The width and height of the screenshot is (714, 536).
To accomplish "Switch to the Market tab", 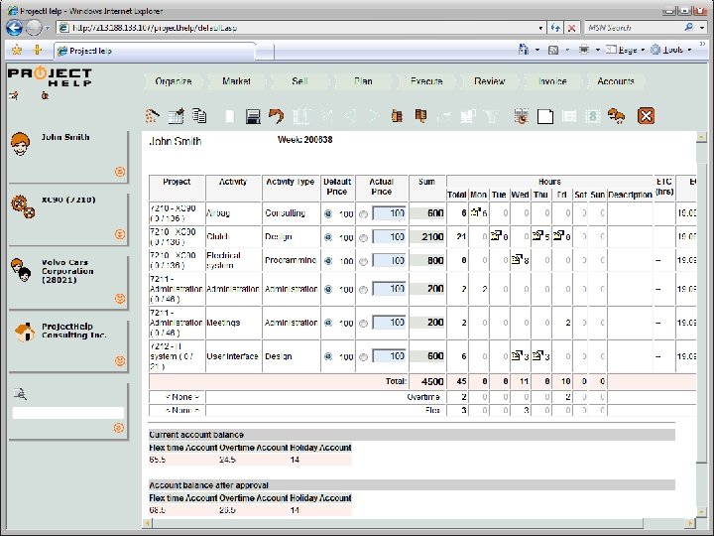I will pos(236,81).
